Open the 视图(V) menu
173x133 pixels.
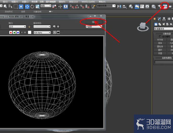(15, 2)
